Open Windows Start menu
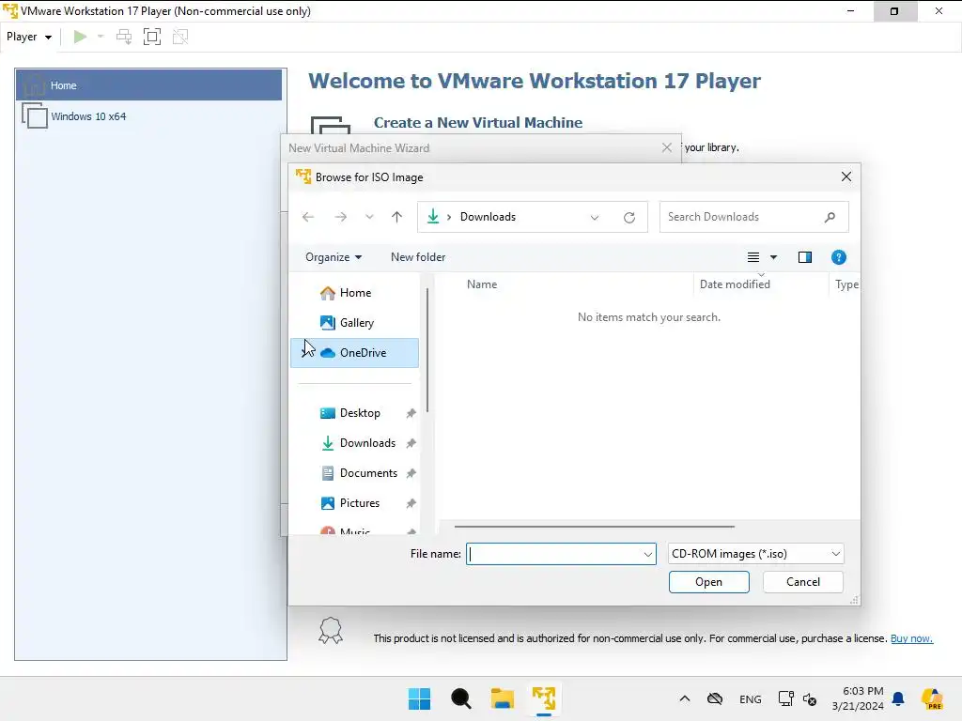962x721 pixels. pyautogui.click(x=420, y=698)
